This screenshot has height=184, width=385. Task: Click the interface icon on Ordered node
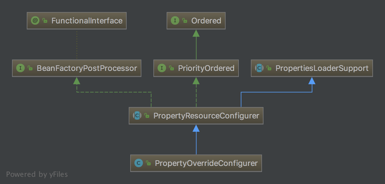point(175,21)
